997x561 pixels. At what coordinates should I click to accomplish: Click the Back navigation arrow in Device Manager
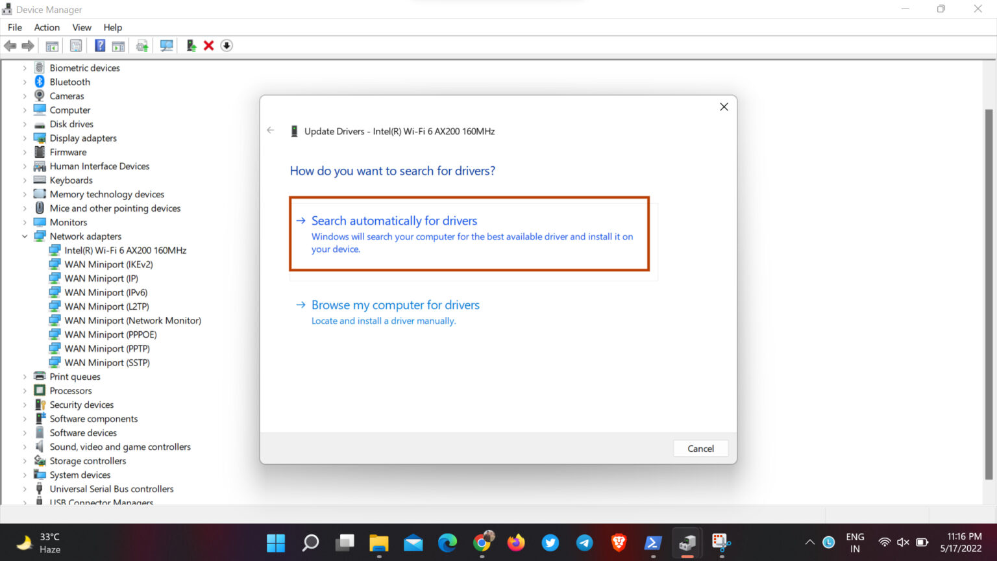(x=10, y=45)
